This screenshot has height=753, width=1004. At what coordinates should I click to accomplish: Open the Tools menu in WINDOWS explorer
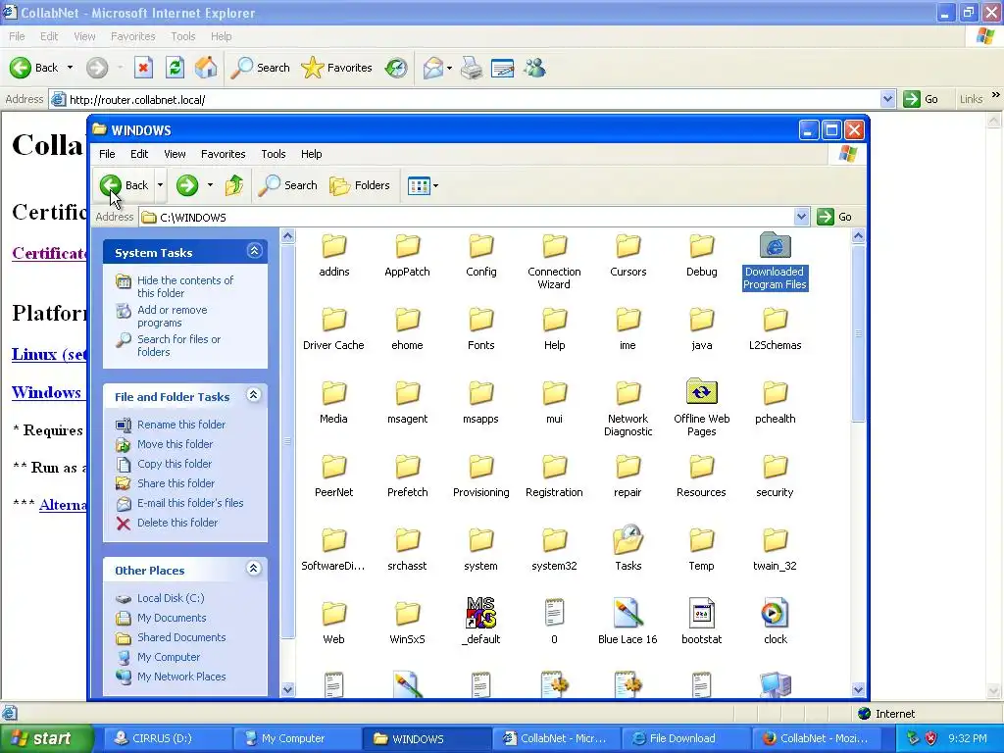point(274,154)
